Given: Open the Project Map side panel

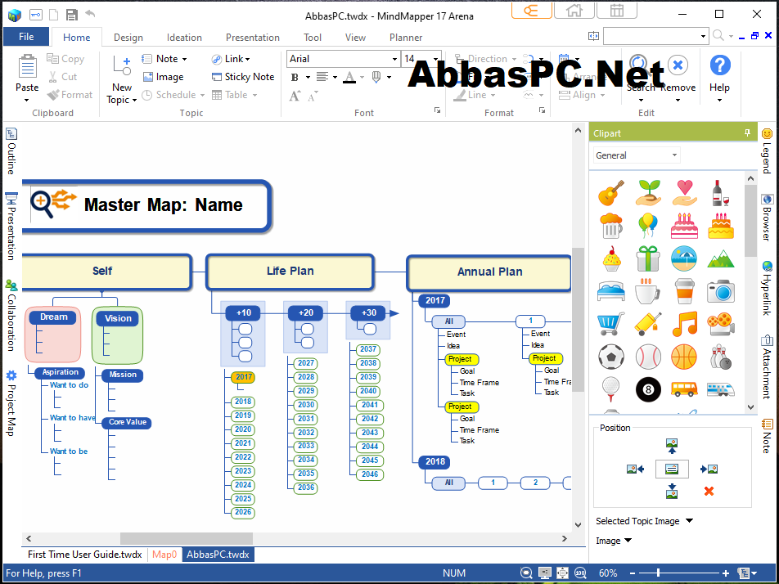Looking at the screenshot, I should click(x=11, y=403).
